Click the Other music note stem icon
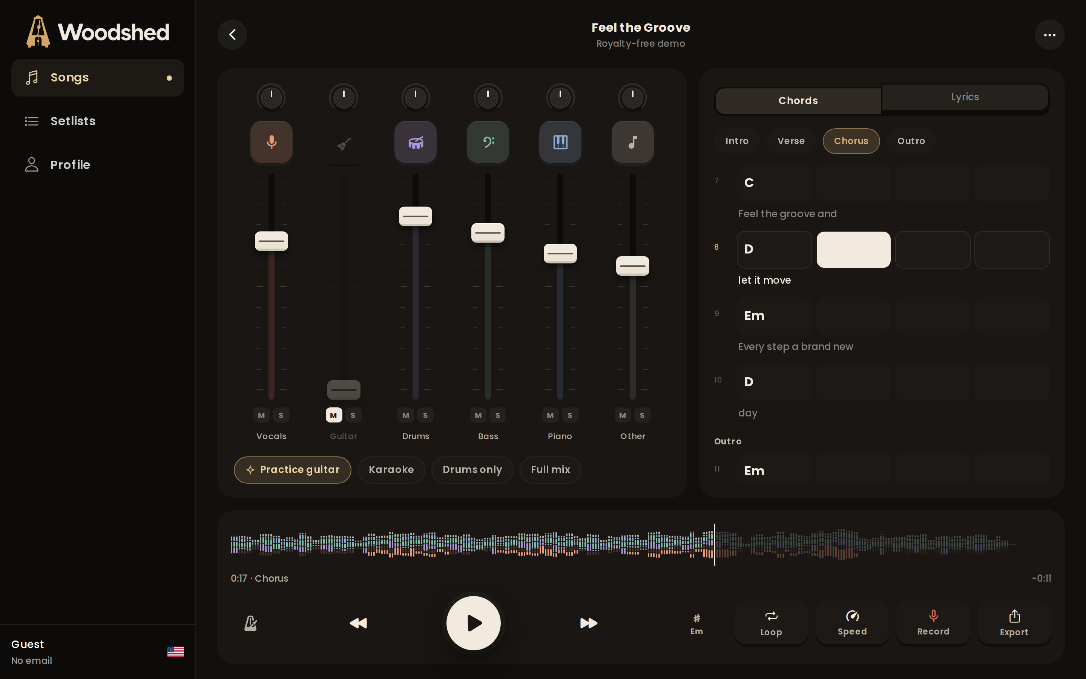This screenshot has height=679, width=1086. click(x=632, y=142)
